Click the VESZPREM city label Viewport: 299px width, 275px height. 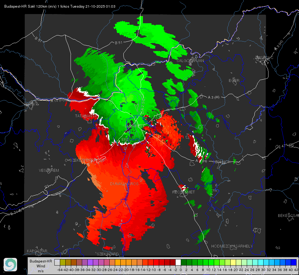49,170
